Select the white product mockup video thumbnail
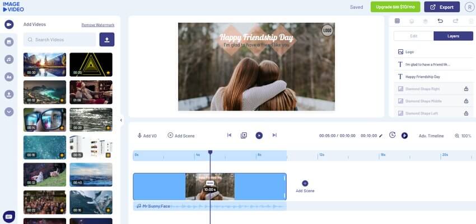Viewport: 476px width, 224px height. click(x=91, y=147)
